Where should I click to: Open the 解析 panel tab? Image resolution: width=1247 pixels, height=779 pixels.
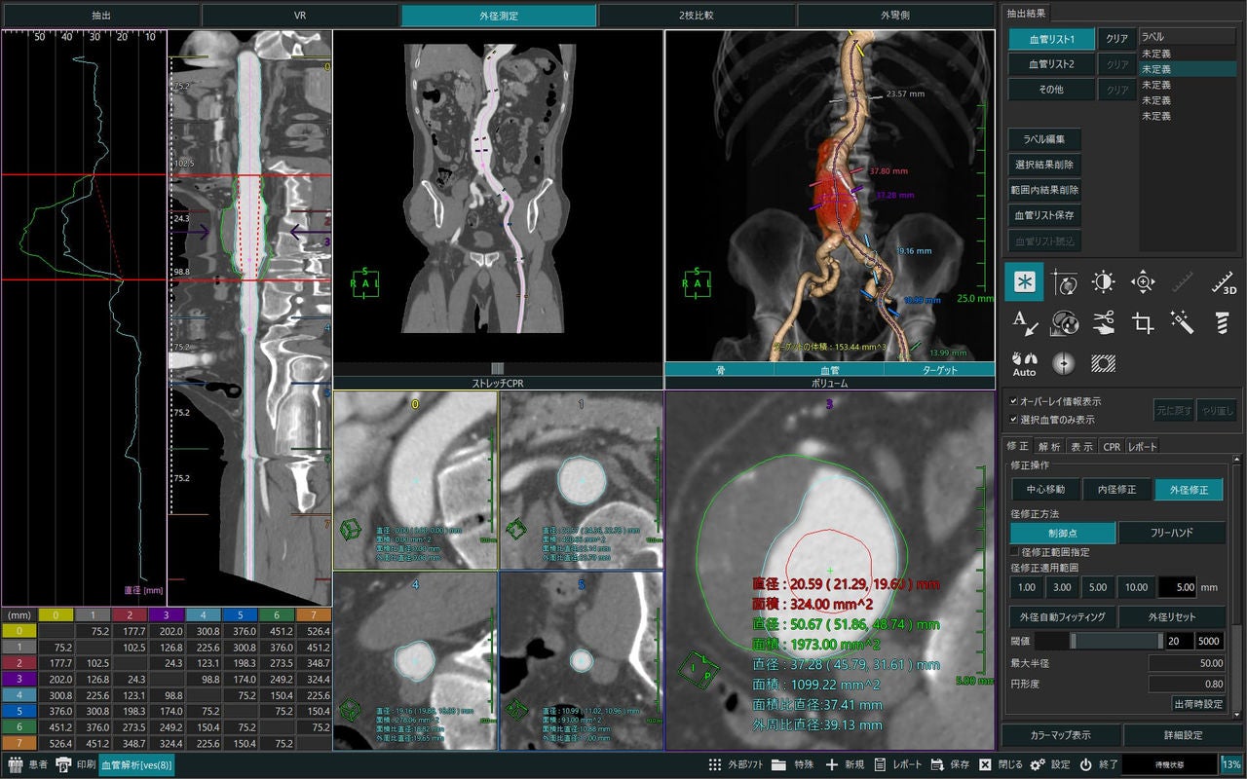pyautogui.click(x=1049, y=446)
